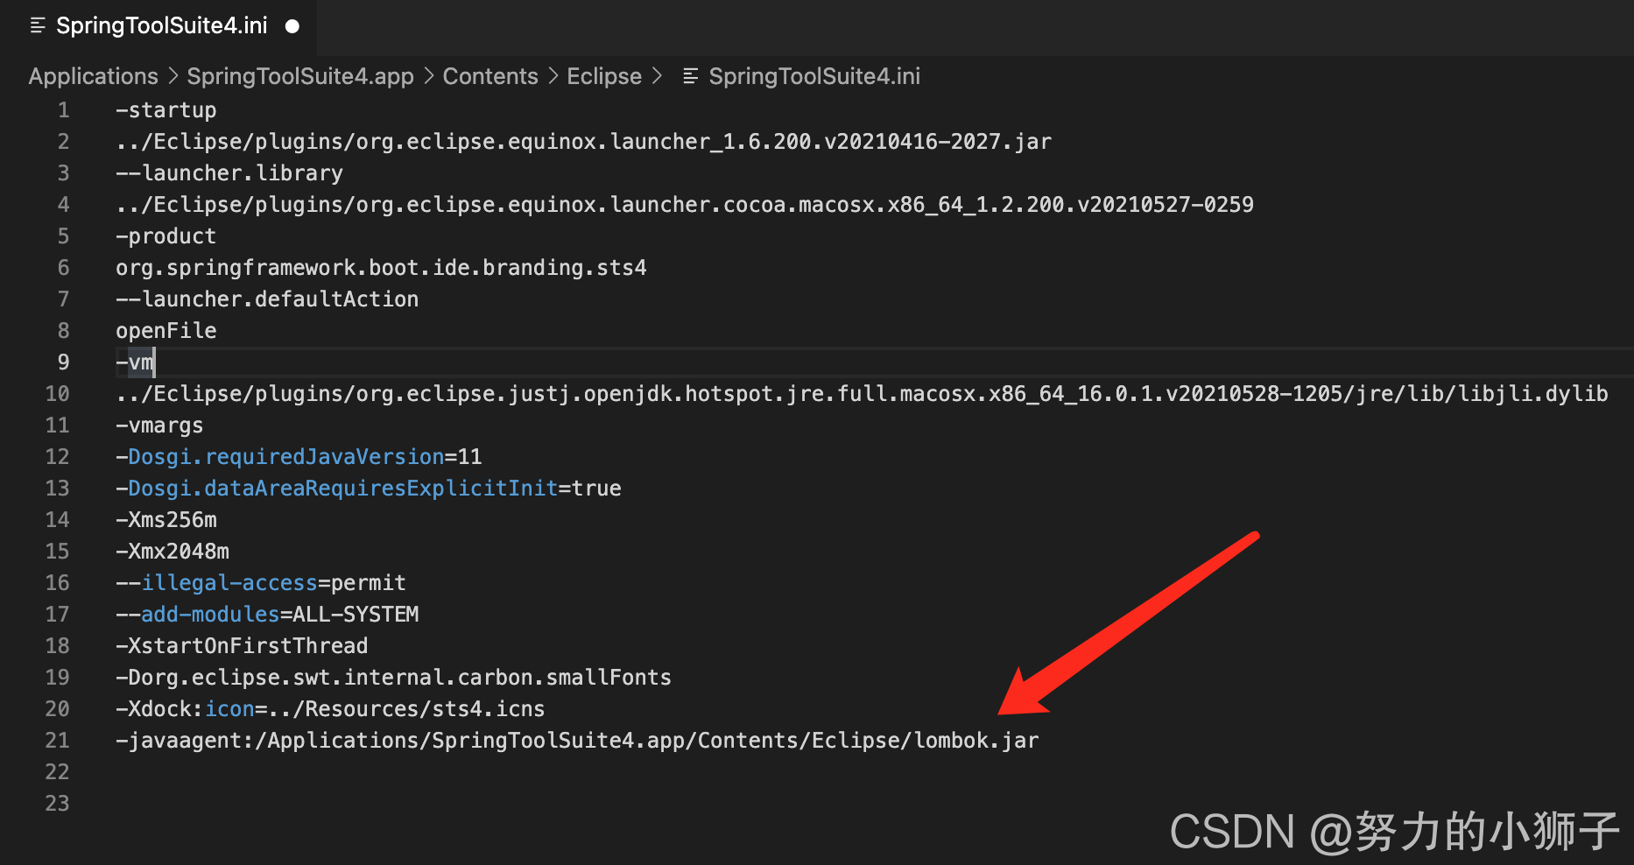Image resolution: width=1634 pixels, height=865 pixels.
Task: Click '-Xmx2048m' on line 15
Action: (173, 552)
